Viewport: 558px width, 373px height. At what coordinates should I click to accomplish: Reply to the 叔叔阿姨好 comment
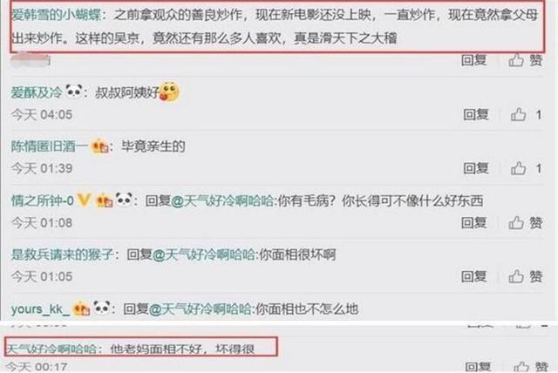tap(476, 114)
